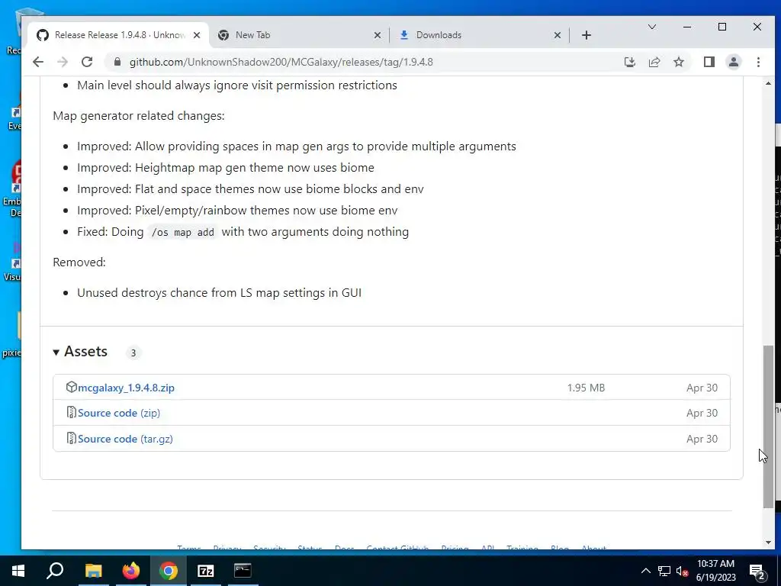Click Apr 30 date in mcgalaxy row

coord(702,388)
